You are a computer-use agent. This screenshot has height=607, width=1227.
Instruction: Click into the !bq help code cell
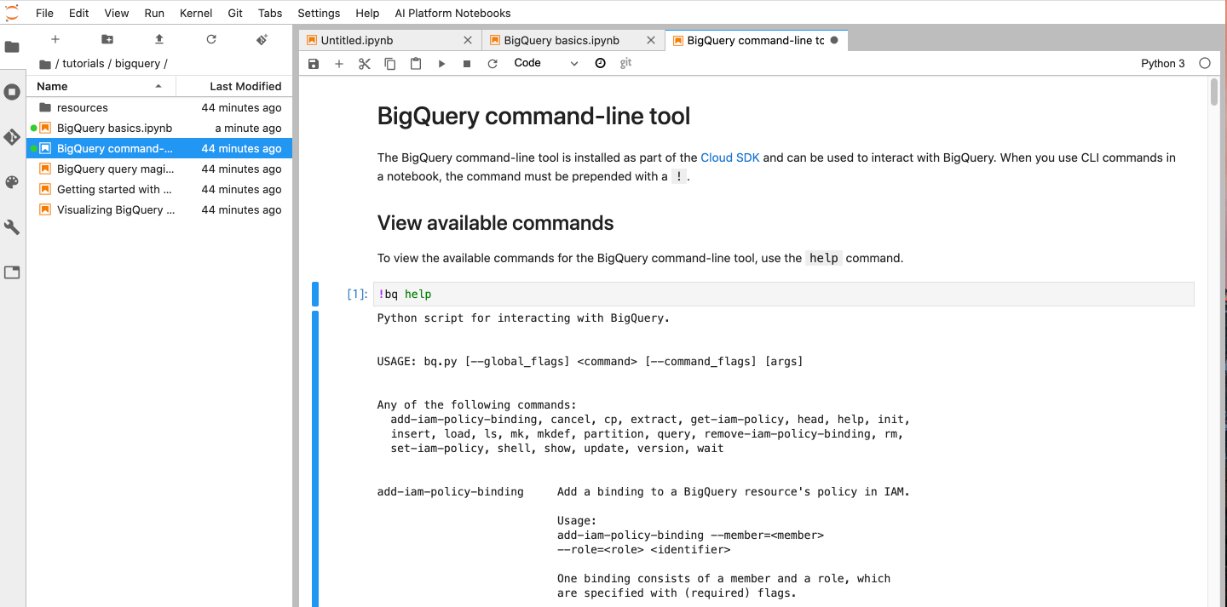point(784,295)
